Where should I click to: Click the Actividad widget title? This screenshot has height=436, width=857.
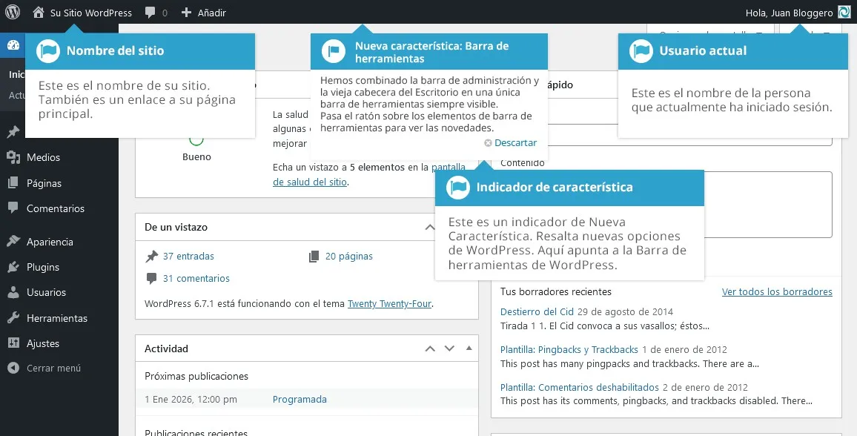(166, 349)
